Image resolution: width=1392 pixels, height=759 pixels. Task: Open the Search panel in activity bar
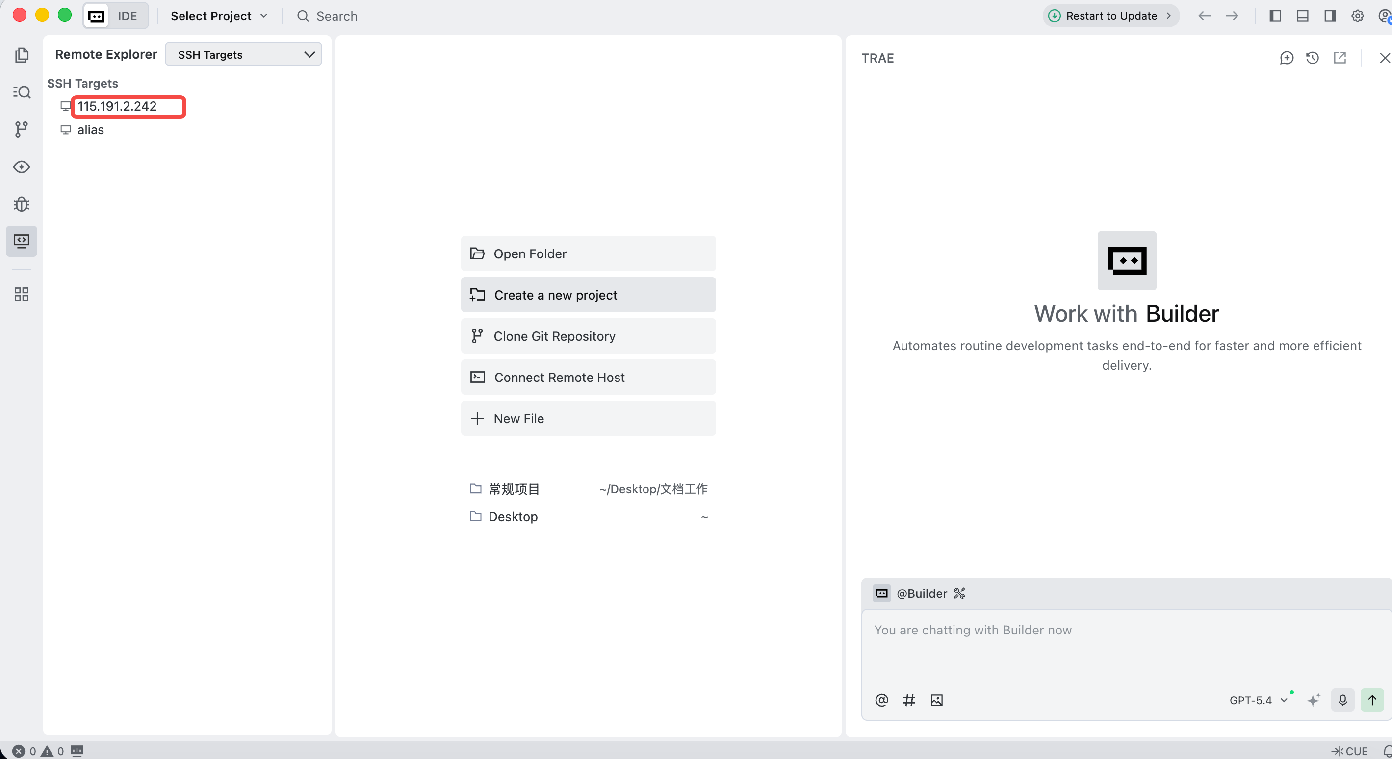point(22,92)
